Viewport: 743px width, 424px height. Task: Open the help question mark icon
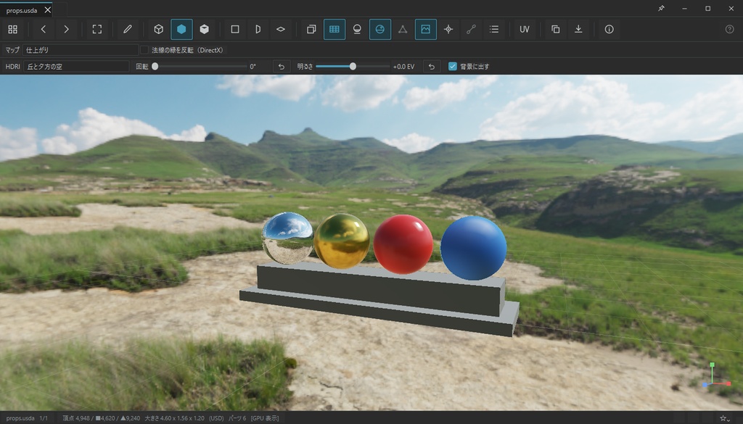[x=730, y=29]
